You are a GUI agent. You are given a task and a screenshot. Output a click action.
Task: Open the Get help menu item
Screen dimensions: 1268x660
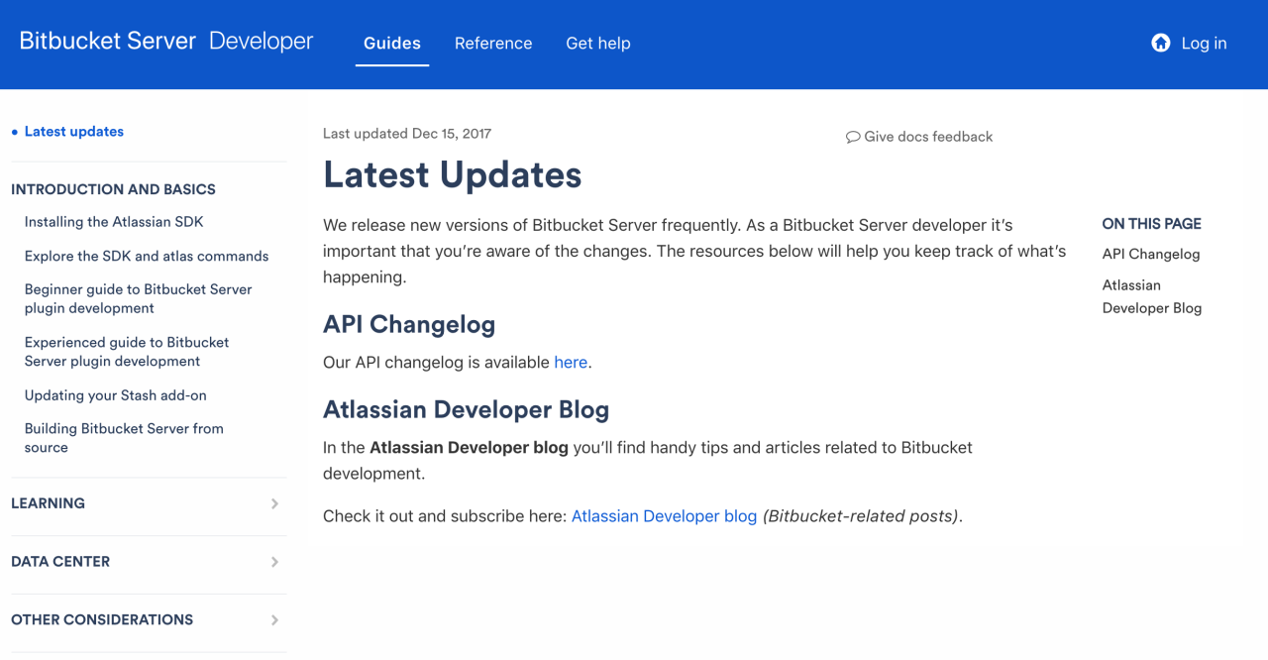point(597,44)
